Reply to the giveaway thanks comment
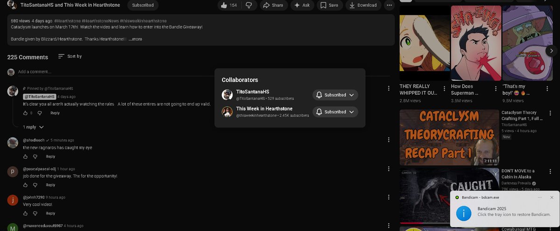 coord(50,185)
